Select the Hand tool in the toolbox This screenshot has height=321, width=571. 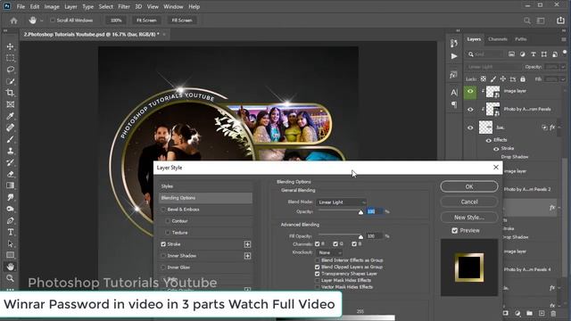coord(10,267)
